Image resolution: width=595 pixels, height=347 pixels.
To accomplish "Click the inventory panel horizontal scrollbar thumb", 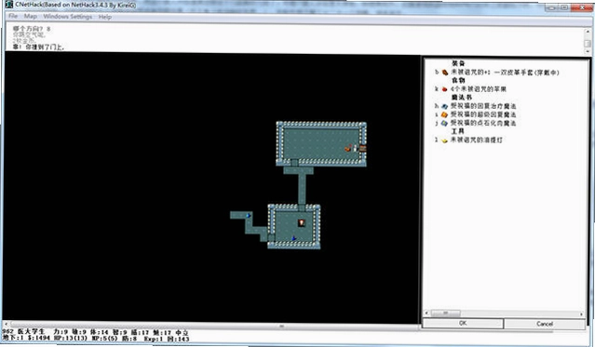I will coord(445,314).
